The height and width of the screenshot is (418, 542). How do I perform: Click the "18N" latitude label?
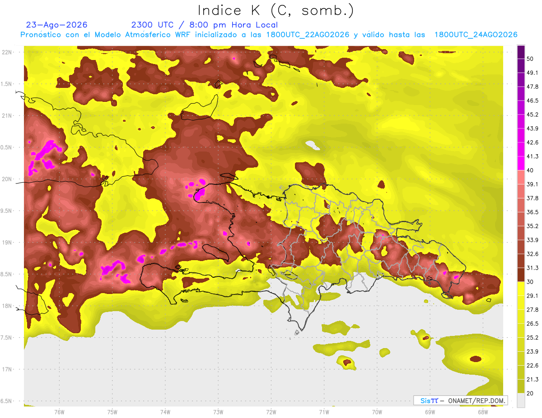tap(7, 306)
